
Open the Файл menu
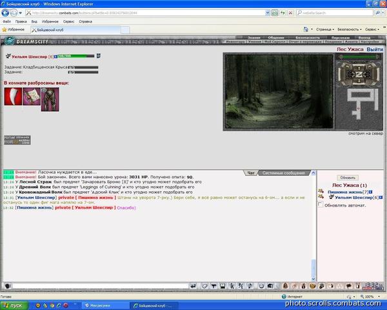[x=6, y=21]
